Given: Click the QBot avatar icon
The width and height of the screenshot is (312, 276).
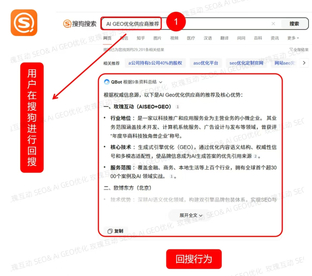Looking at the screenshot, I should [107, 82].
